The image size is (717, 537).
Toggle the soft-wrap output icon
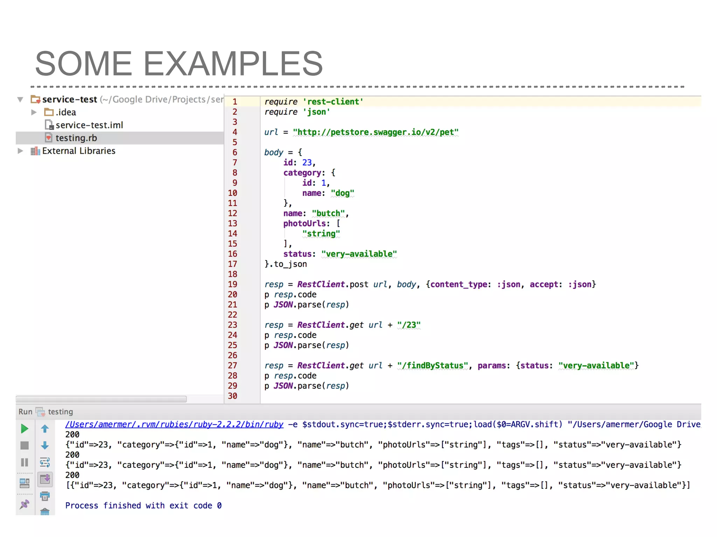click(45, 463)
